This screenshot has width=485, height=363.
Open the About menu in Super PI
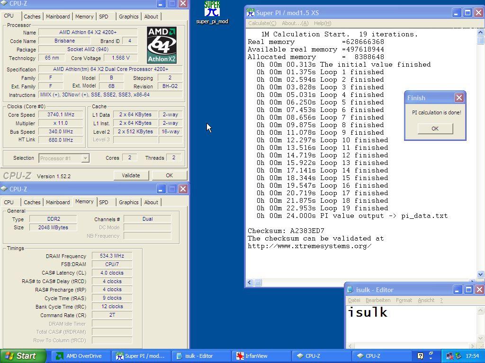[295, 23]
